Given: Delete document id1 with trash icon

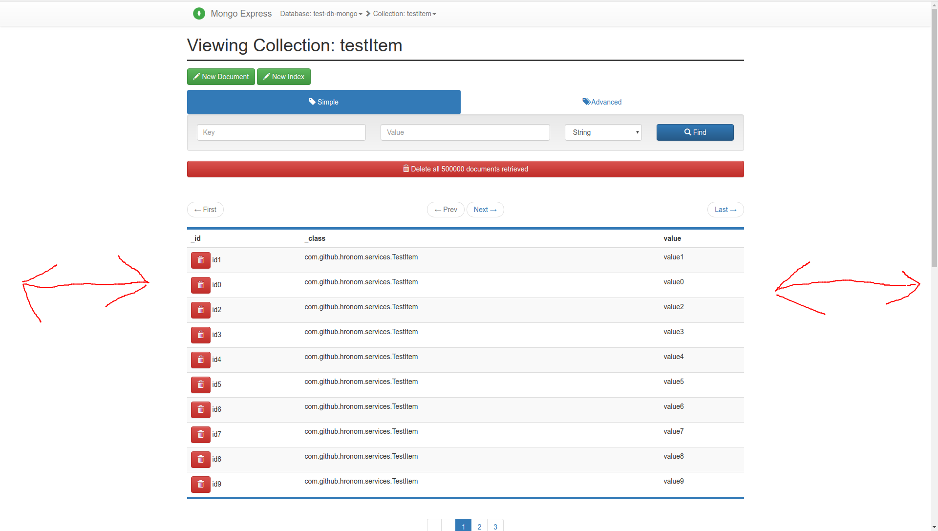Looking at the screenshot, I should coord(200,260).
